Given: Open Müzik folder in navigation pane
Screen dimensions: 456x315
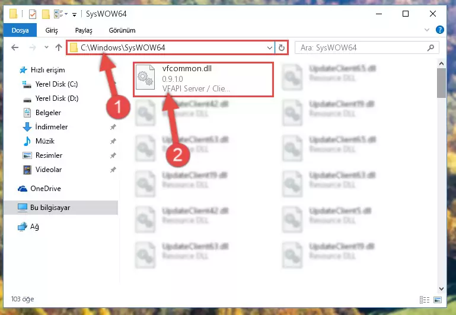Looking at the screenshot, I should pyautogui.click(x=45, y=141).
